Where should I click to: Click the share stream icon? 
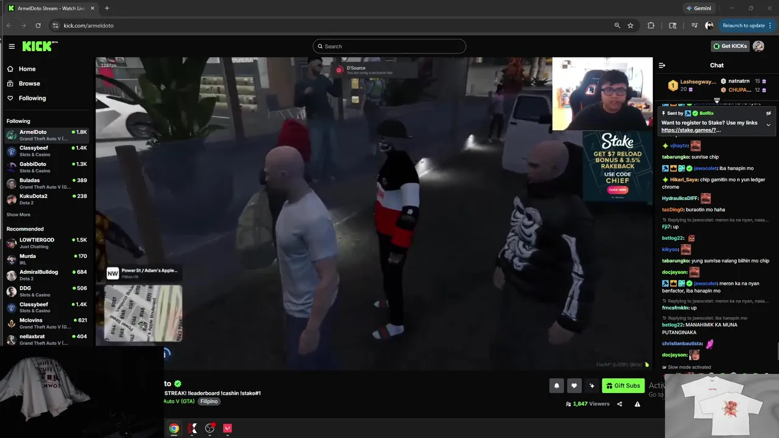620,404
